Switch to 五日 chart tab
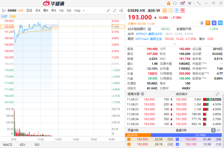Image resolution: width=224 pixels, height=148 pixels. [29, 10]
